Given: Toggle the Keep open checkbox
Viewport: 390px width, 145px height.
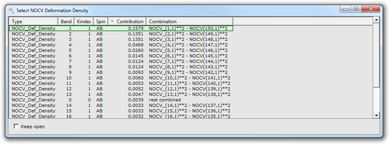Looking at the screenshot, I should (16, 127).
